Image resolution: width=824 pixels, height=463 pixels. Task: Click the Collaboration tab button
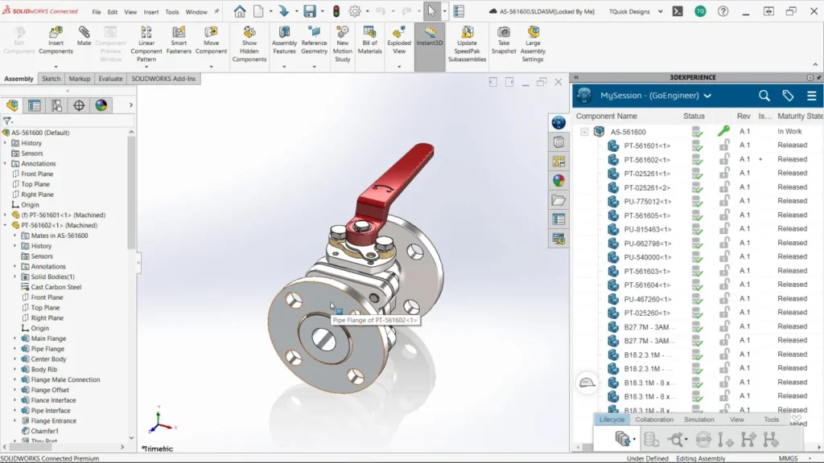pyautogui.click(x=653, y=420)
